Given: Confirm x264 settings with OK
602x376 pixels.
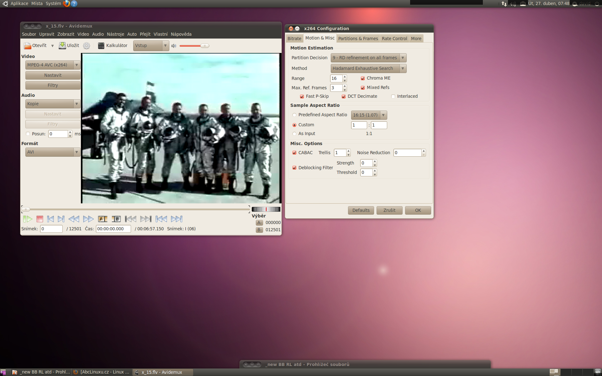Looking at the screenshot, I should pos(418,210).
